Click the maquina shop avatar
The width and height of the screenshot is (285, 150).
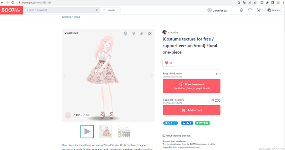click(165, 32)
